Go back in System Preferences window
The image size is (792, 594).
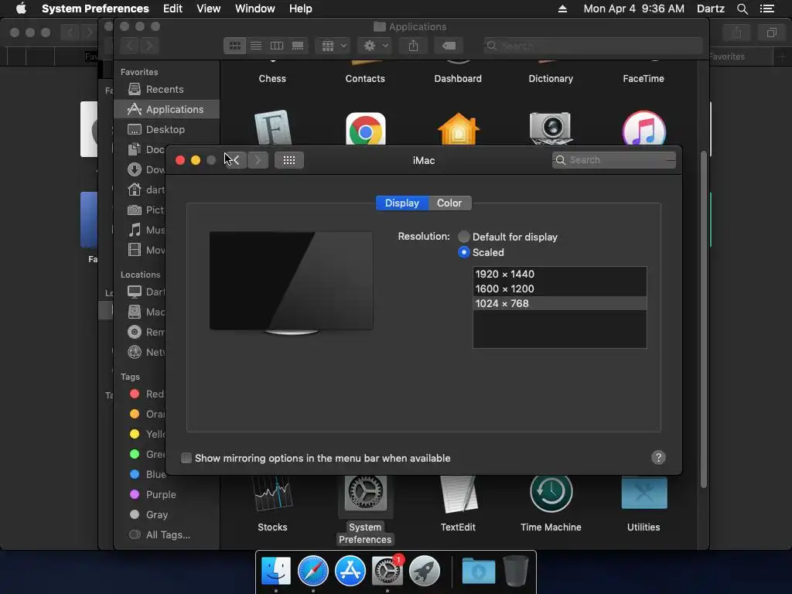tap(235, 160)
